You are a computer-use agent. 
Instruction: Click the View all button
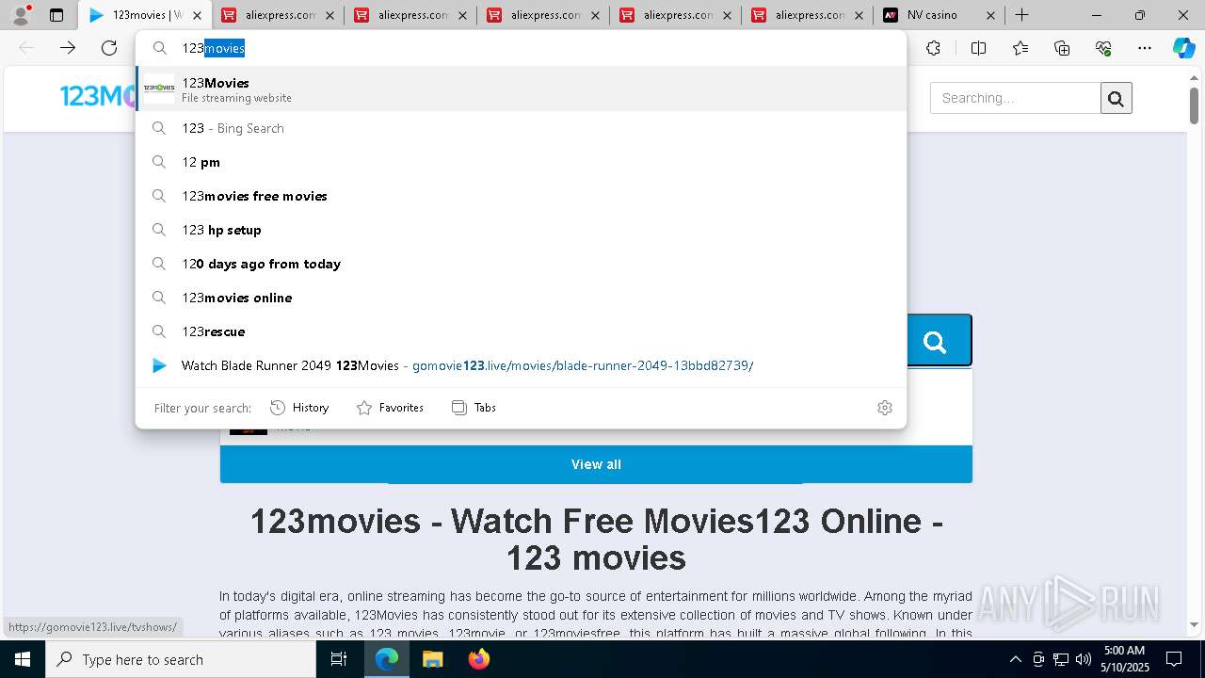(x=596, y=464)
